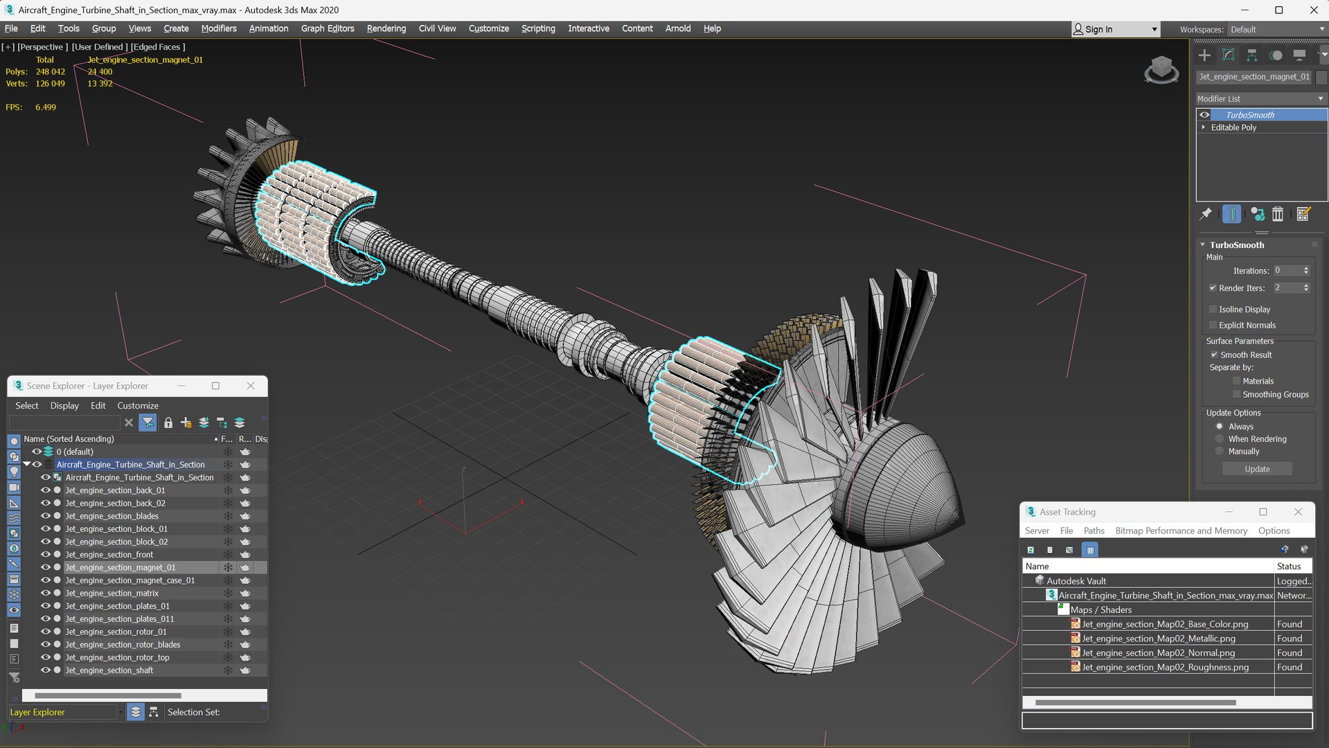This screenshot has height=748, width=1329.
Task: Select the When Rendering update option
Action: [1220, 439]
